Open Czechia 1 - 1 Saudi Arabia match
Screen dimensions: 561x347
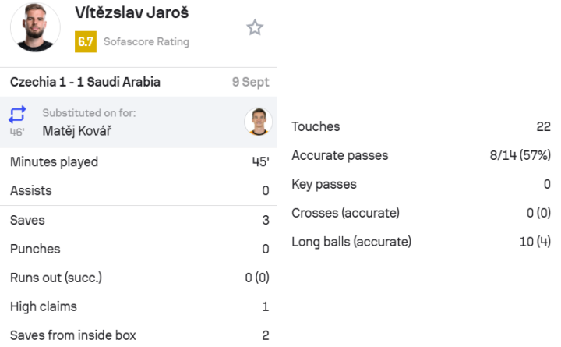85,82
